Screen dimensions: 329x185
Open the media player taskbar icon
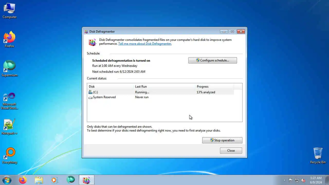[x=55, y=180]
